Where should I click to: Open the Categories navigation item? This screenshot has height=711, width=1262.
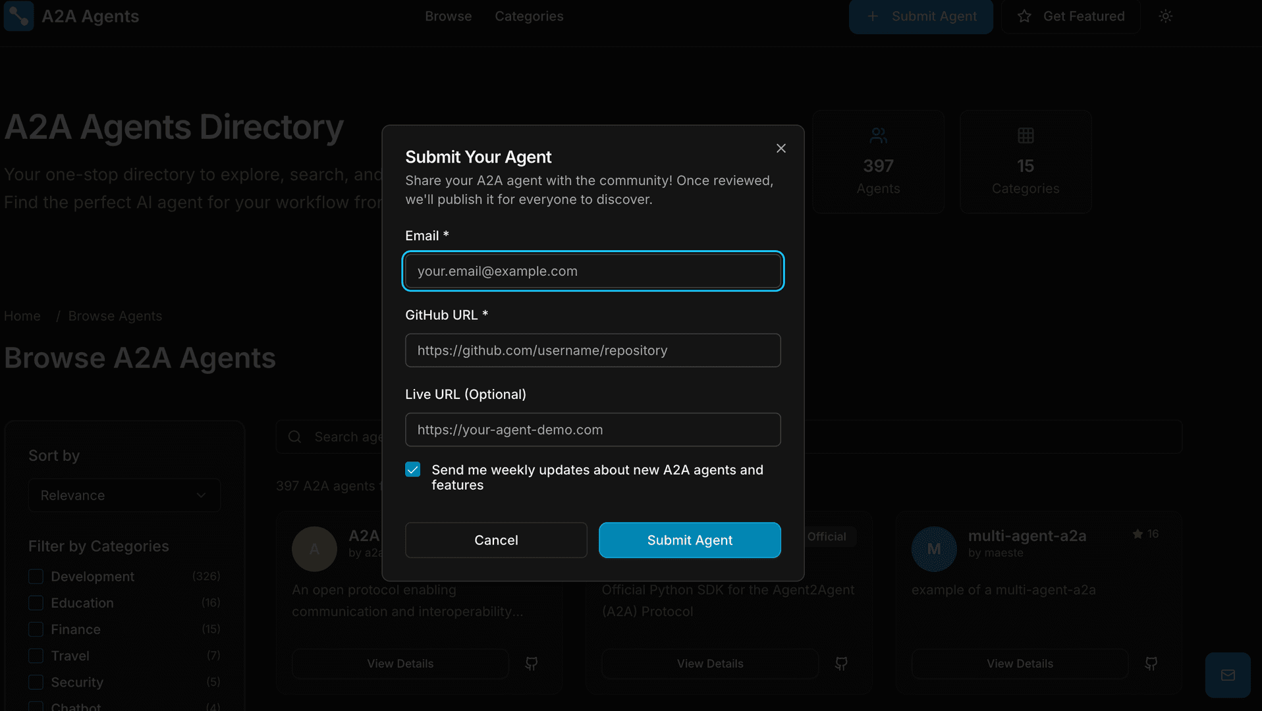point(528,16)
